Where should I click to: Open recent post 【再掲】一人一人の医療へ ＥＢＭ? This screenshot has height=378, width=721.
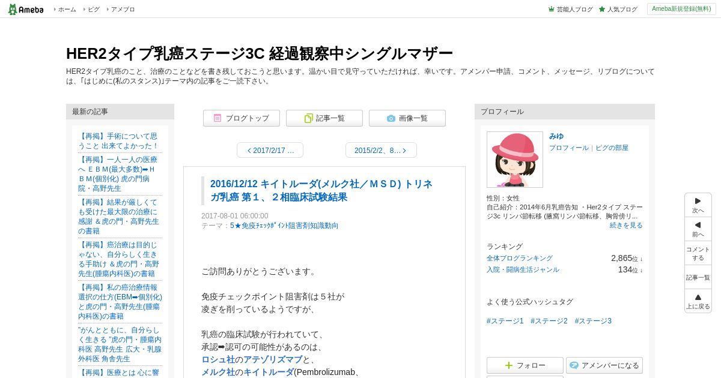pyautogui.click(x=118, y=174)
